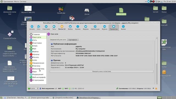Click Моё окружение peer icon
The width and height of the screenshot is (176, 99).
pyautogui.click(x=40, y=89)
